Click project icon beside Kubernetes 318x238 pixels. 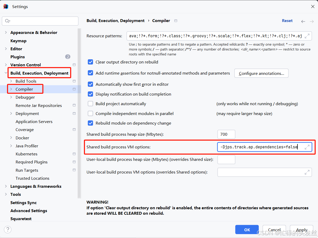pos(74,154)
